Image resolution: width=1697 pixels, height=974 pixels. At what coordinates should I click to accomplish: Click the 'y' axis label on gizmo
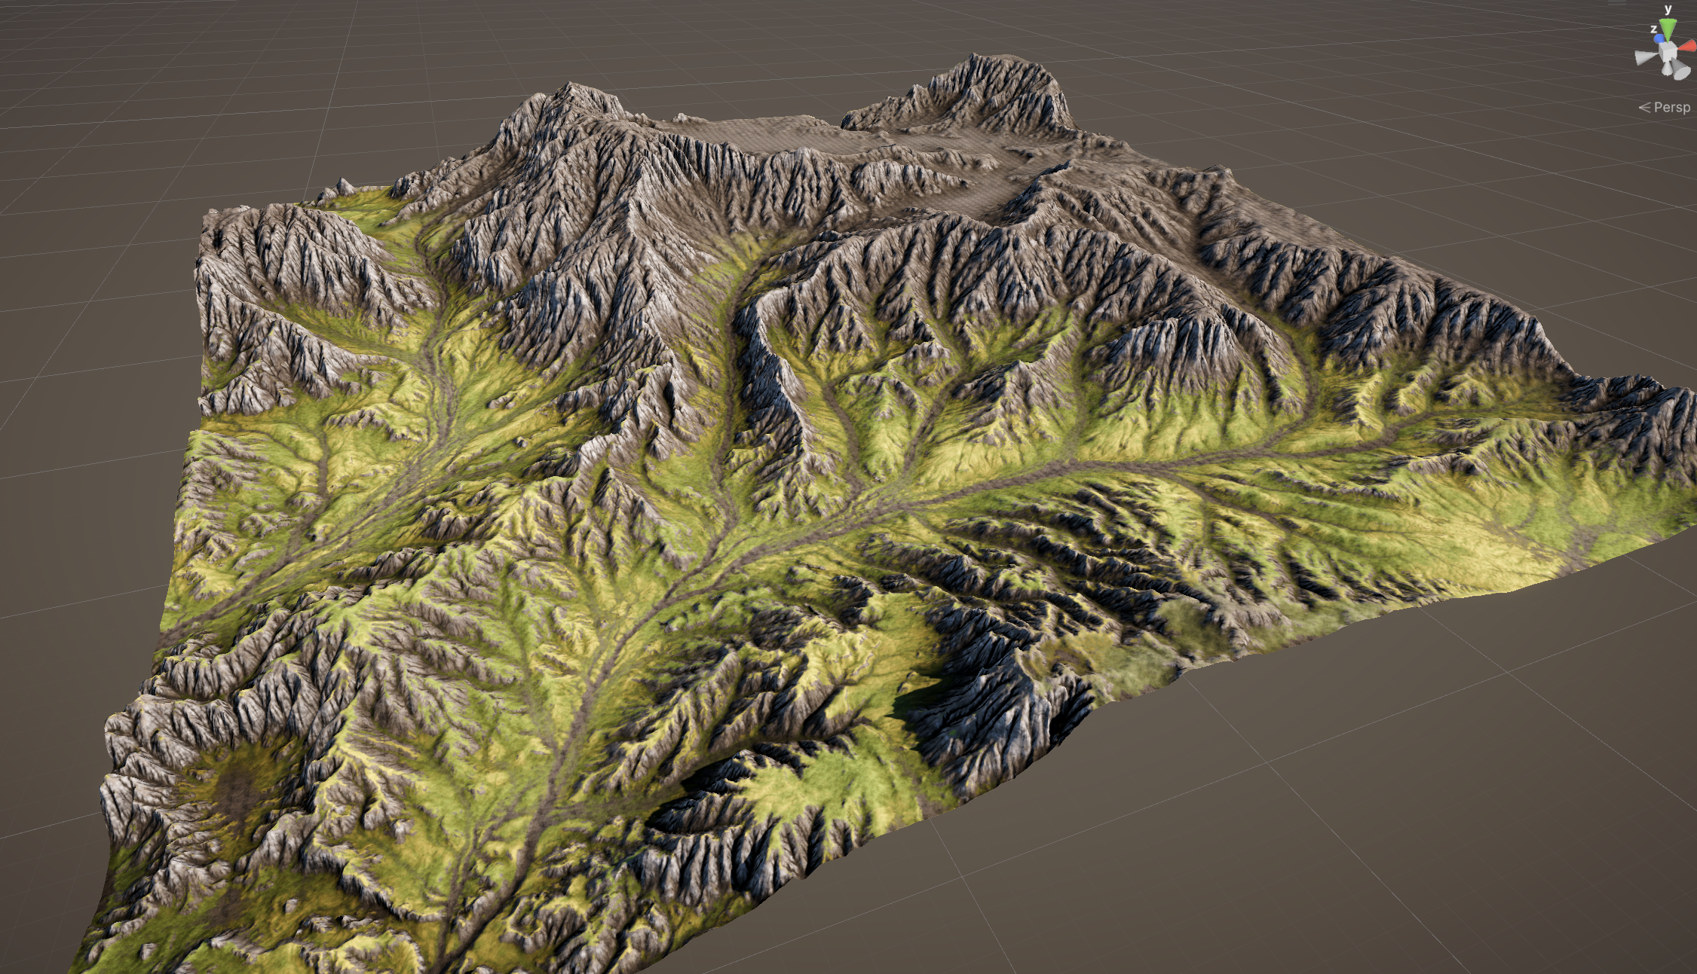pos(1668,9)
